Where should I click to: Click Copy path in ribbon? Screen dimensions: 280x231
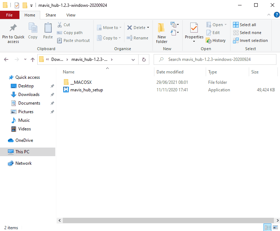(x=70, y=33)
